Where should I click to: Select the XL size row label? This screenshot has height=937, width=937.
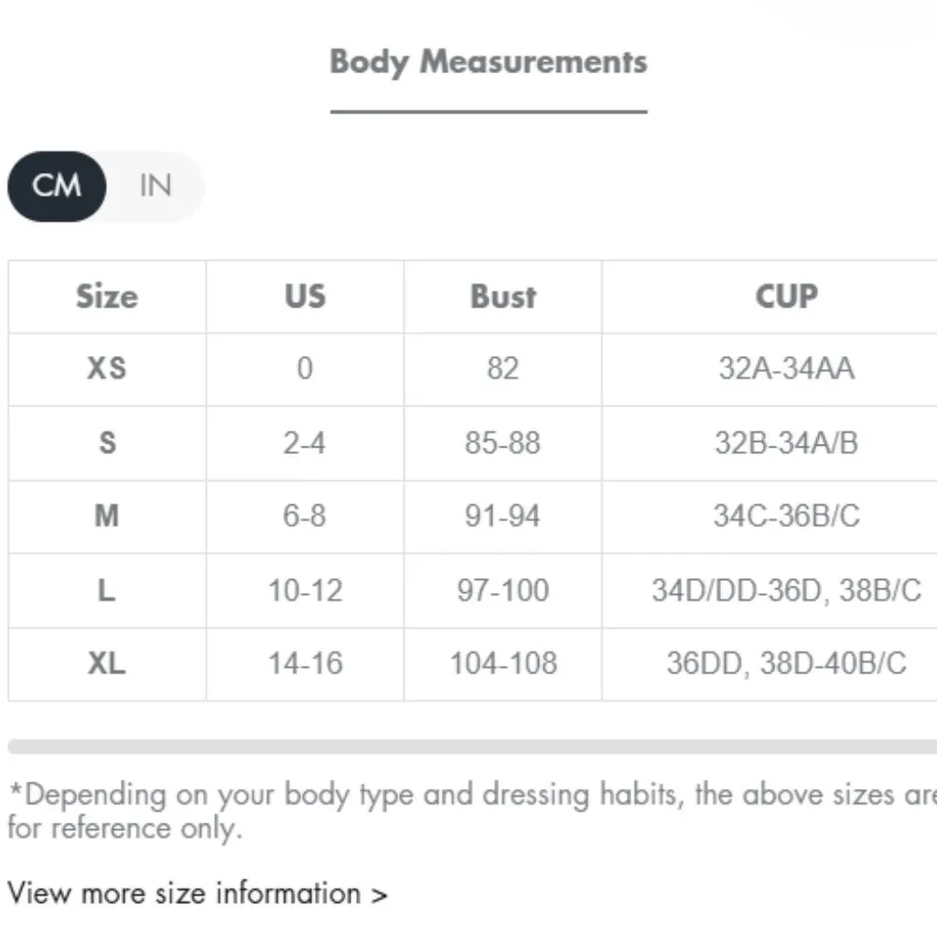(107, 663)
